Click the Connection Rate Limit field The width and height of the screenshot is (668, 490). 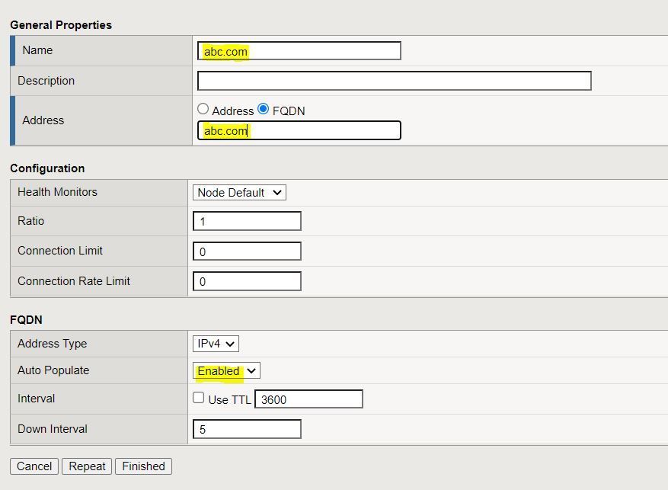247,281
